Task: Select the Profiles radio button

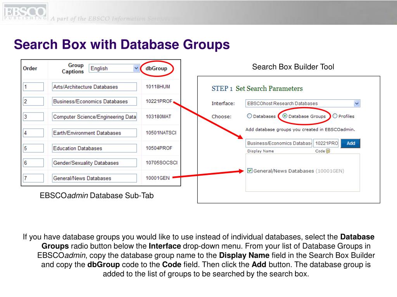Action: 335,116
